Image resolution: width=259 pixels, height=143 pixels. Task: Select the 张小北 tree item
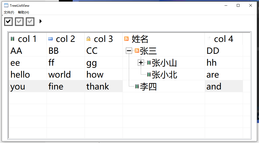[164, 75]
